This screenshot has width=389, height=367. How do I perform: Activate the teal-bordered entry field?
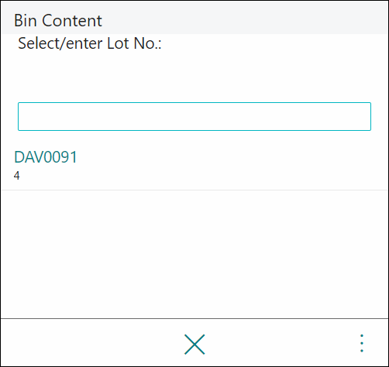click(x=194, y=116)
